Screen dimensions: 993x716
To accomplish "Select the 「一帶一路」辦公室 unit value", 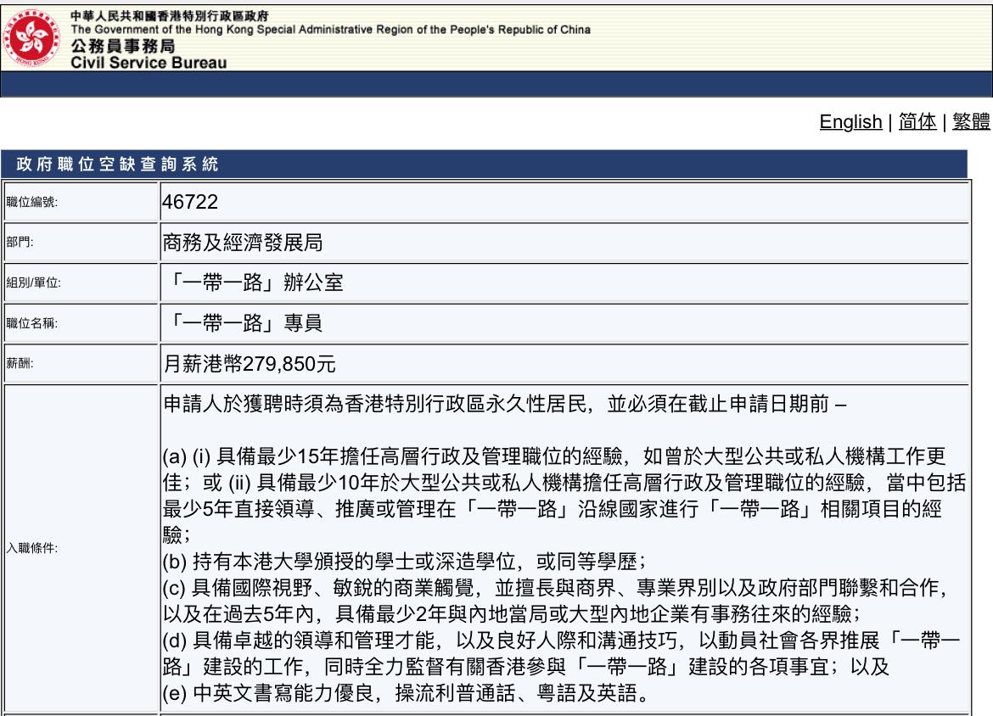I will point(253,282).
